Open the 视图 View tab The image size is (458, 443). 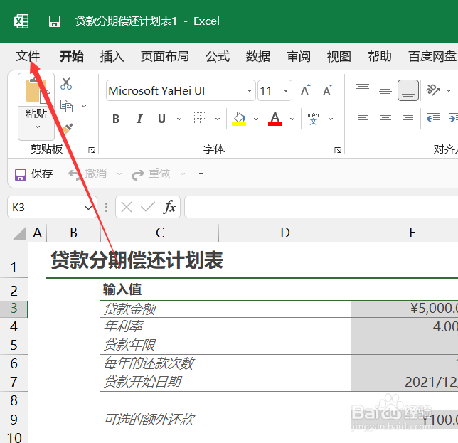[339, 56]
